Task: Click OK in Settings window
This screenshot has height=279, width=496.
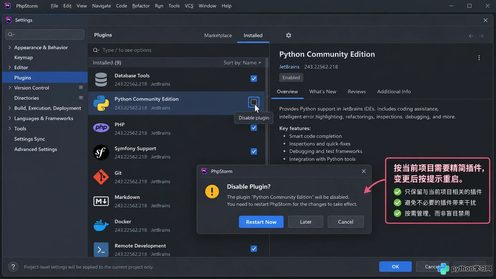Action: [x=395, y=267]
